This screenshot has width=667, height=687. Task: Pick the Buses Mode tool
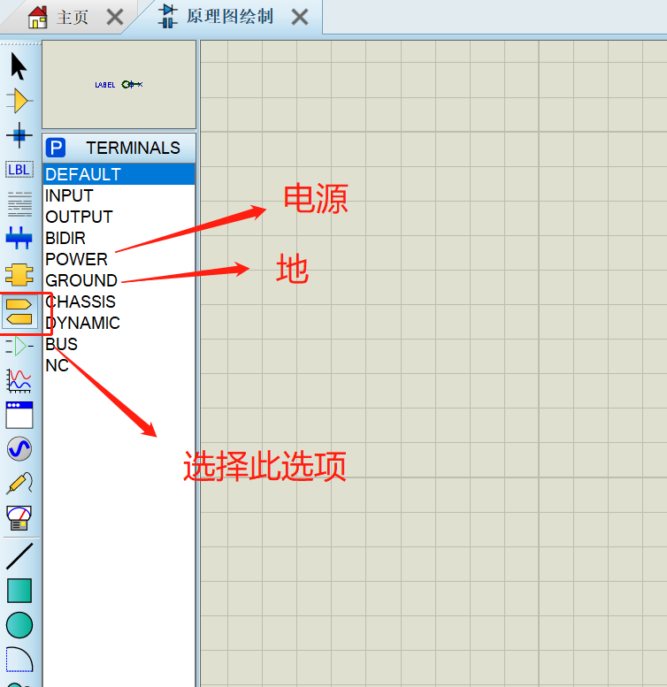(19, 238)
